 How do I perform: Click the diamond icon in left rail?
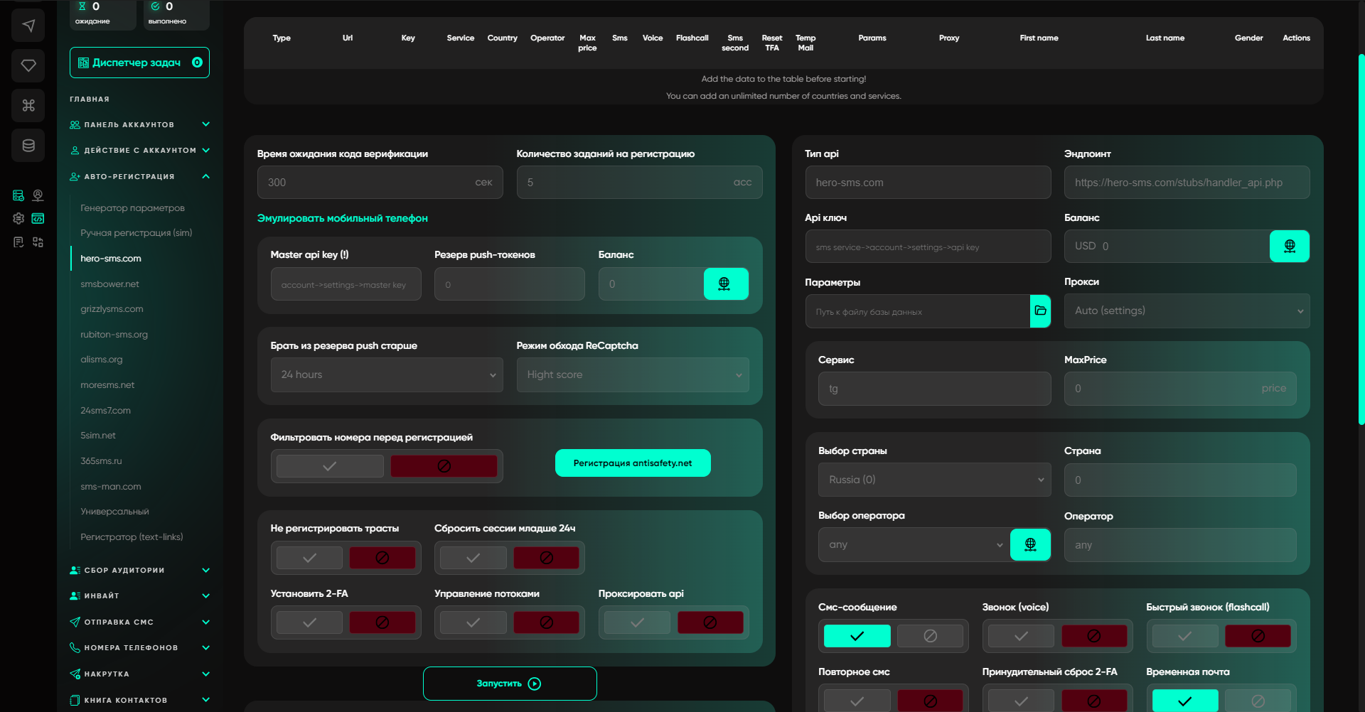pos(28,65)
